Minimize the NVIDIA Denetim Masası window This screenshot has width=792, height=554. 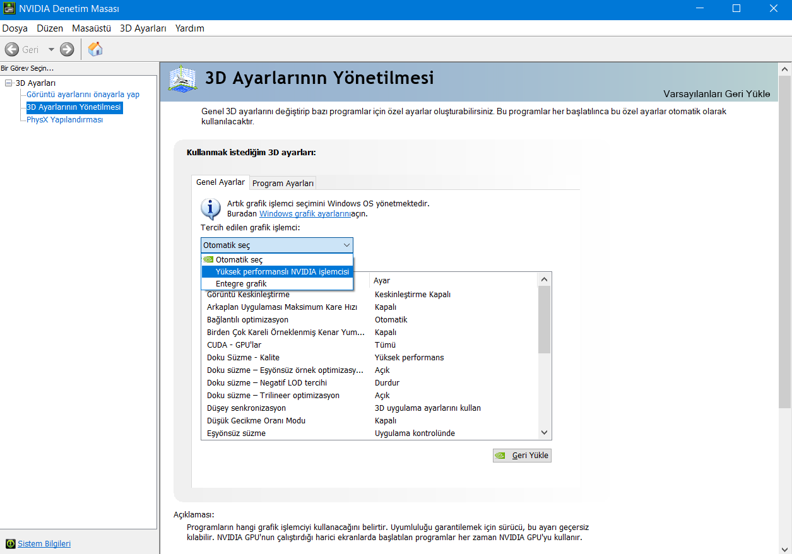pyautogui.click(x=699, y=9)
